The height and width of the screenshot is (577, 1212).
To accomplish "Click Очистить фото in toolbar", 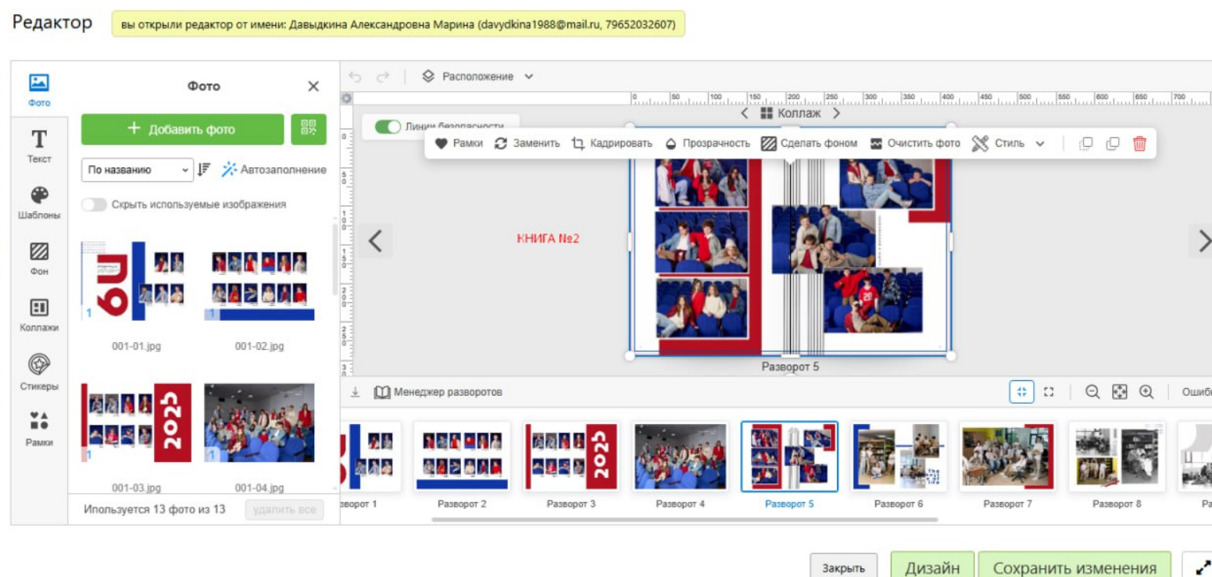I will pos(915,144).
